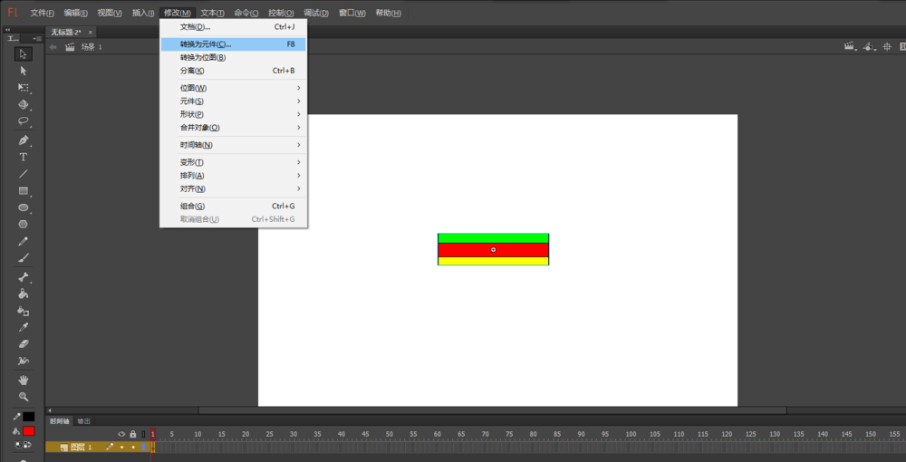Click the Flash Fl application logo

[x=12, y=13]
